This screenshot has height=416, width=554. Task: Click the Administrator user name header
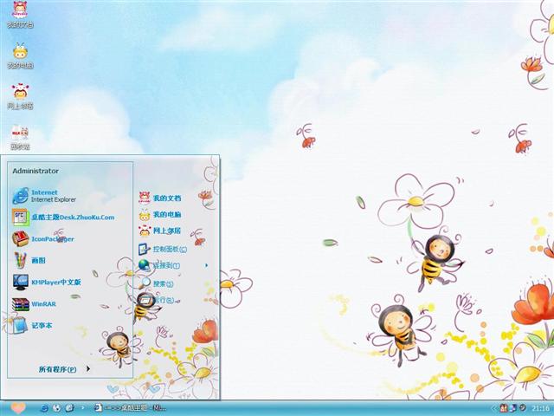click(35, 171)
